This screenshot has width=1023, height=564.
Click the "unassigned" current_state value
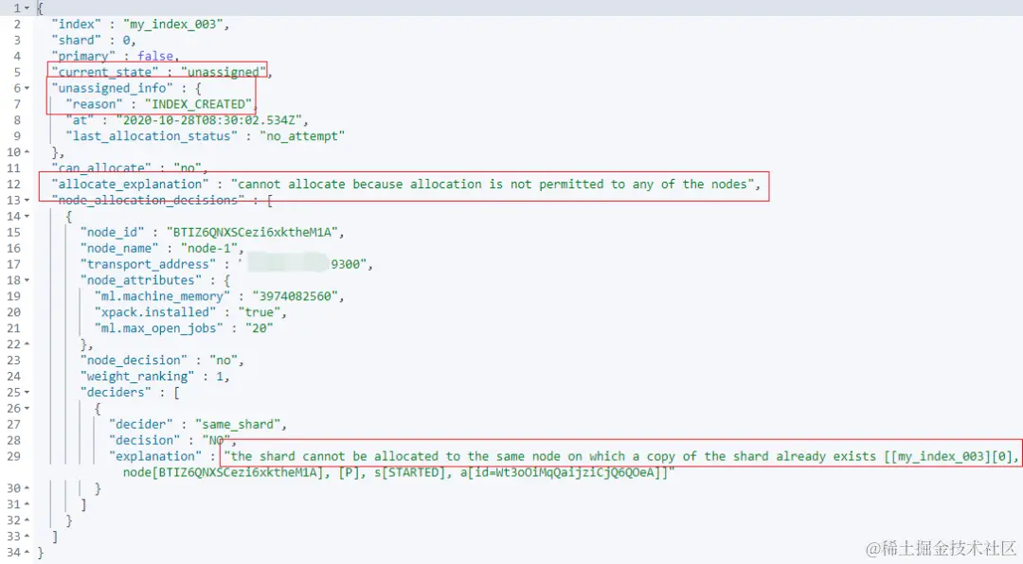coord(224,72)
